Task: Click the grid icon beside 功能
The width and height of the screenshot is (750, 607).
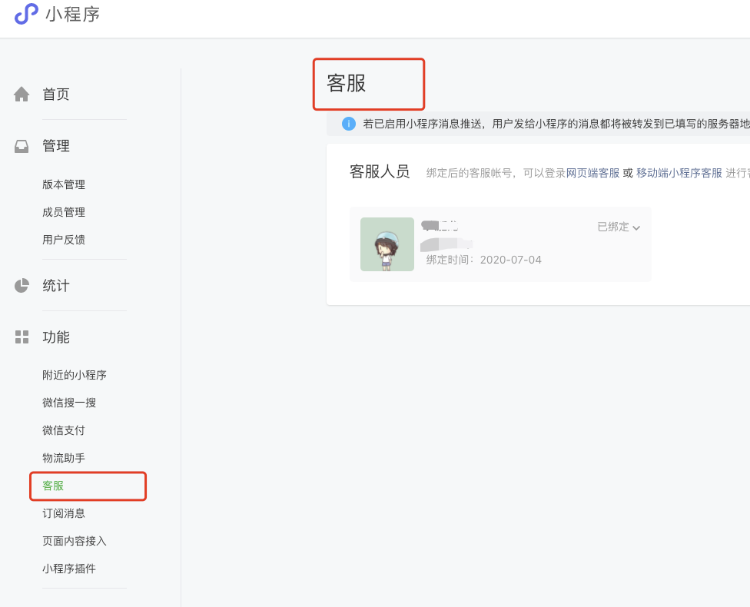Action: [22, 337]
